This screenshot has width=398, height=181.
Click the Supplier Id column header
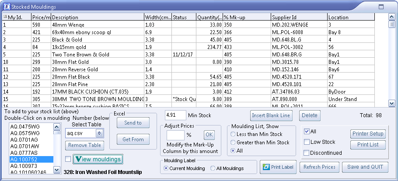click(298, 17)
